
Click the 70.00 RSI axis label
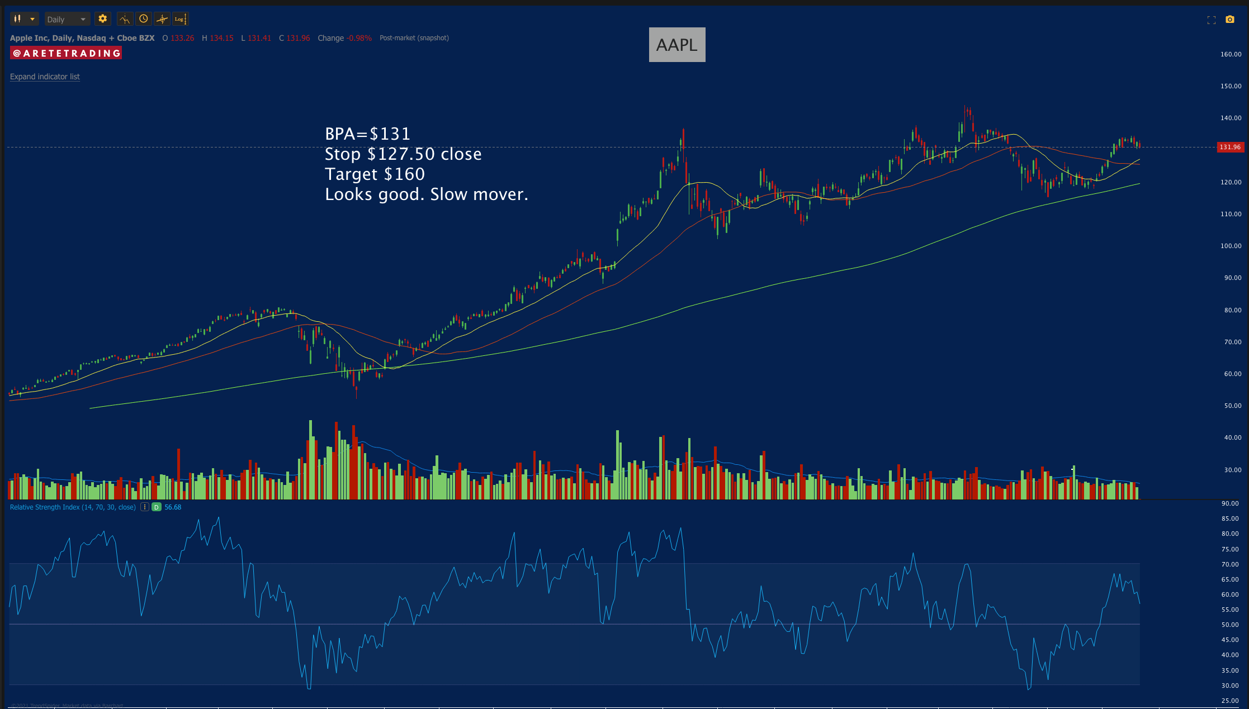coord(1230,564)
